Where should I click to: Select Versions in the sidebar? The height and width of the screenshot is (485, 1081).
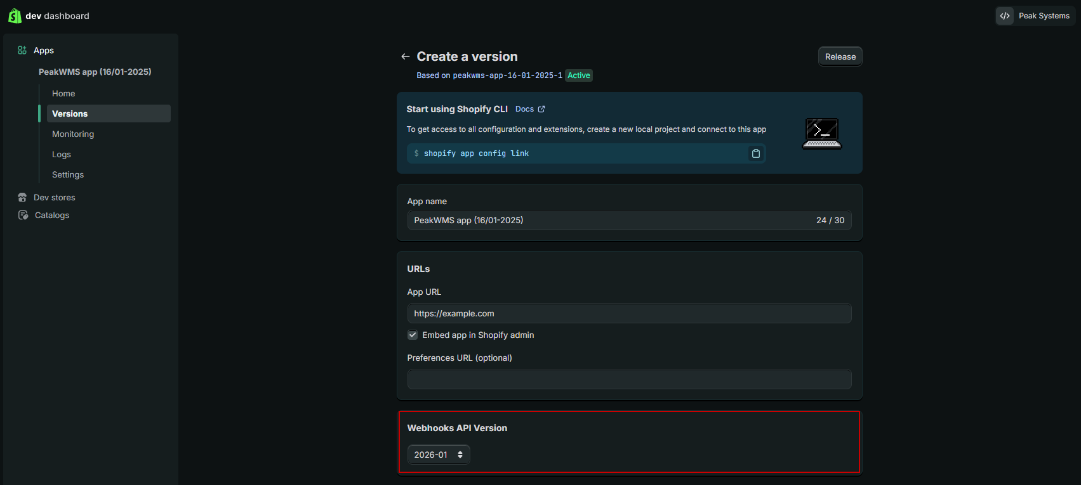109,113
